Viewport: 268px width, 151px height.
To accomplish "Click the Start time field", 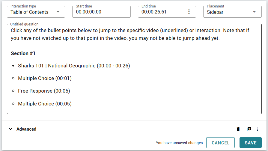I will [x=101, y=12].
